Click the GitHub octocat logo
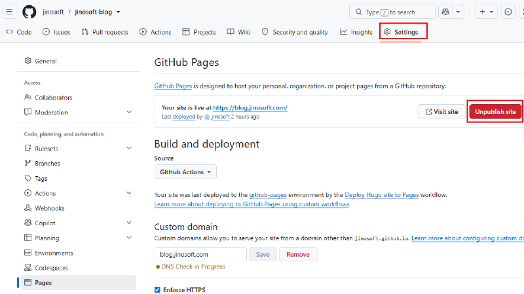This screenshot has width=524, height=294. click(x=29, y=12)
